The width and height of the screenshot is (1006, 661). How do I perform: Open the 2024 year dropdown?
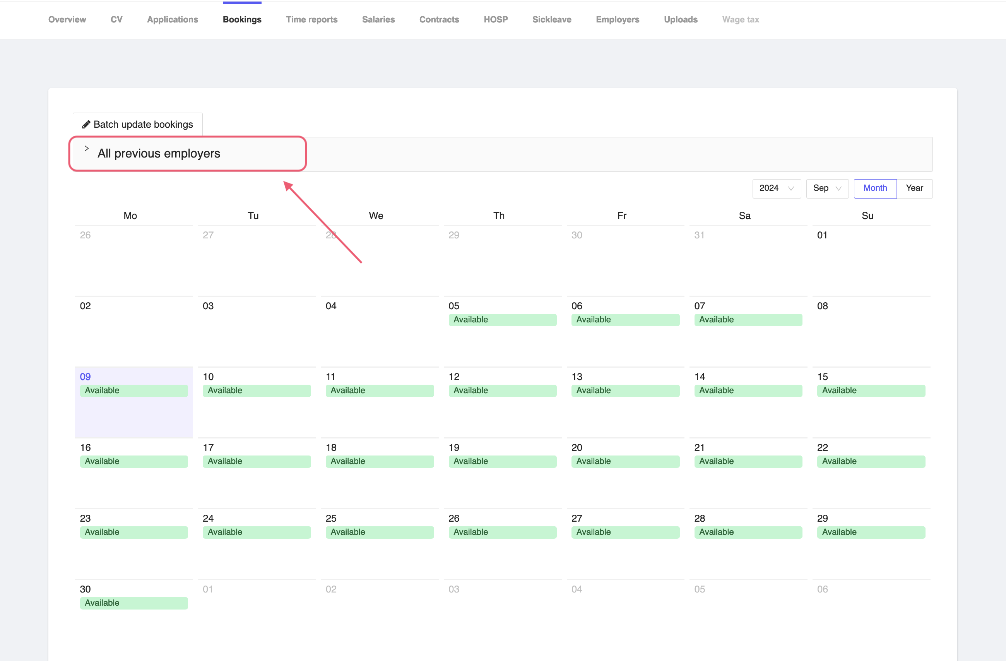776,188
